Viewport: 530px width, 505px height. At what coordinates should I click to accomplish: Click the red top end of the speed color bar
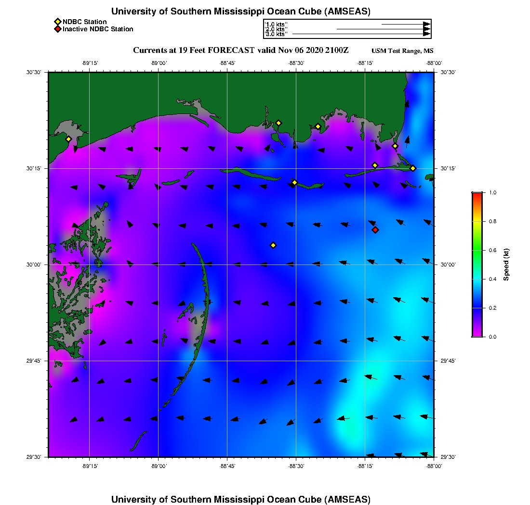click(477, 195)
